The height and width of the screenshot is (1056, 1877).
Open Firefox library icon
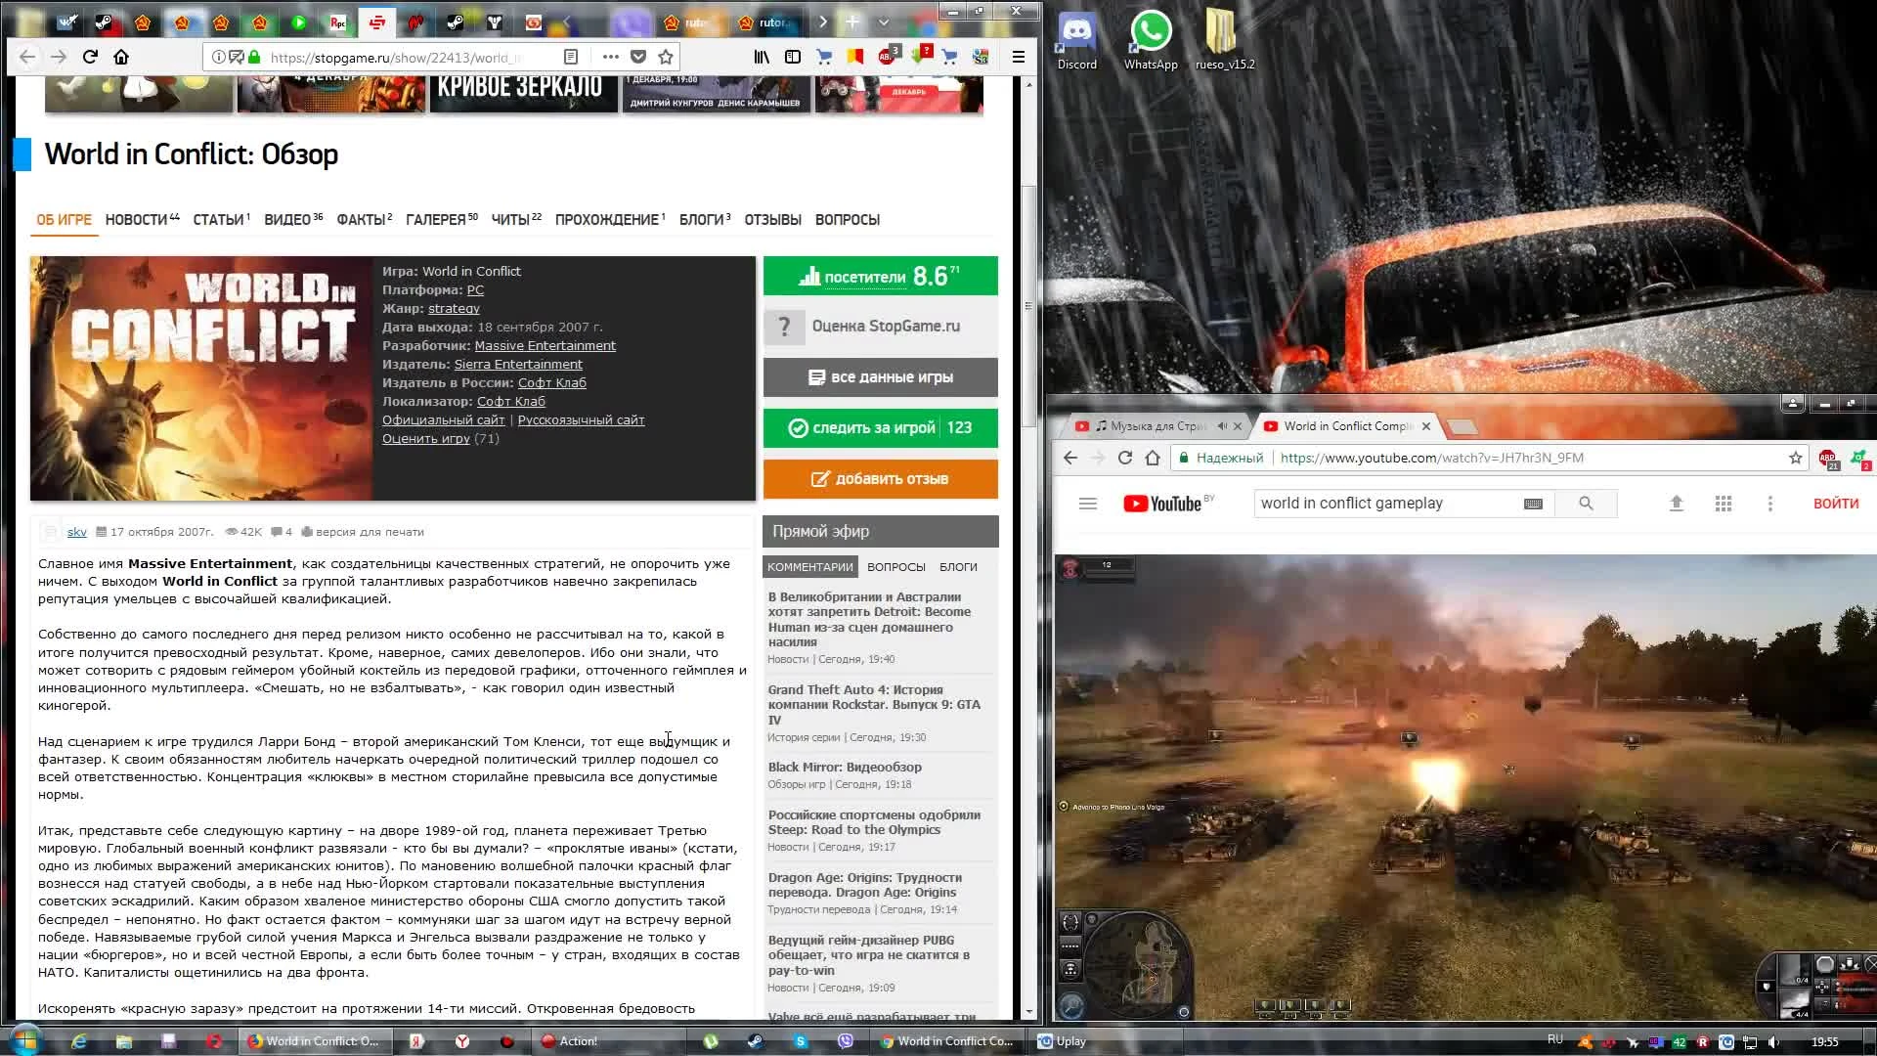(x=762, y=57)
